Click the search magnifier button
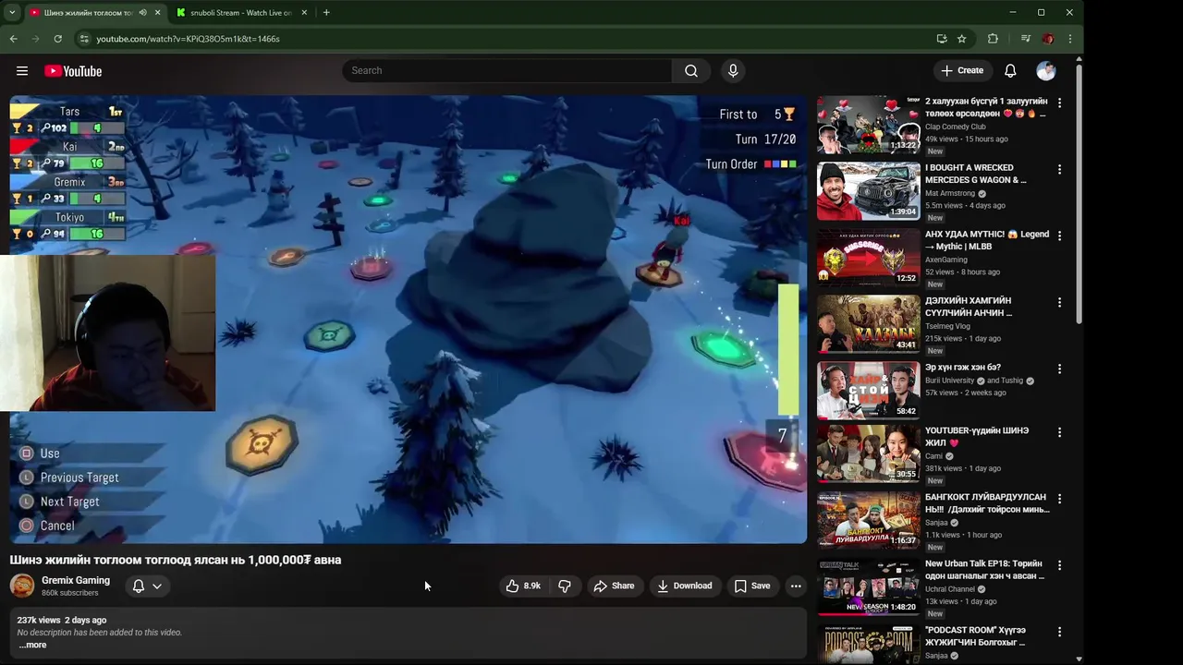Viewport: 1183px width, 665px height. tap(690, 71)
